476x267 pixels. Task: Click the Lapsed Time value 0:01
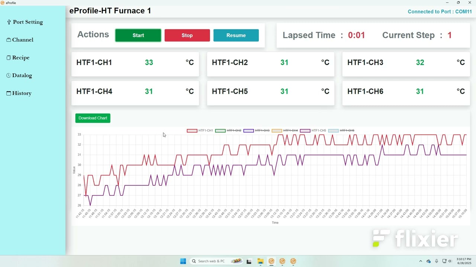pyautogui.click(x=357, y=35)
